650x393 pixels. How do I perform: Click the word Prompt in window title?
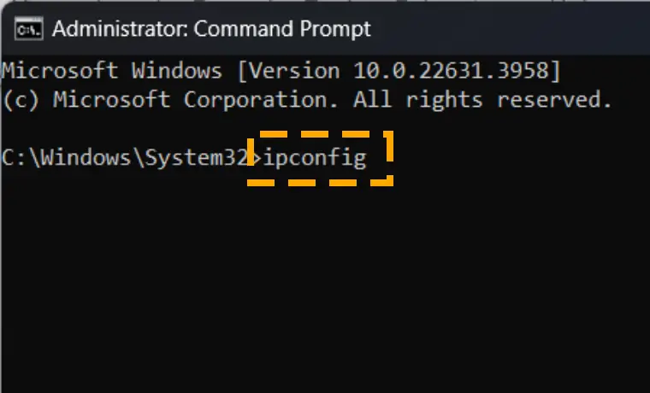click(x=335, y=29)
